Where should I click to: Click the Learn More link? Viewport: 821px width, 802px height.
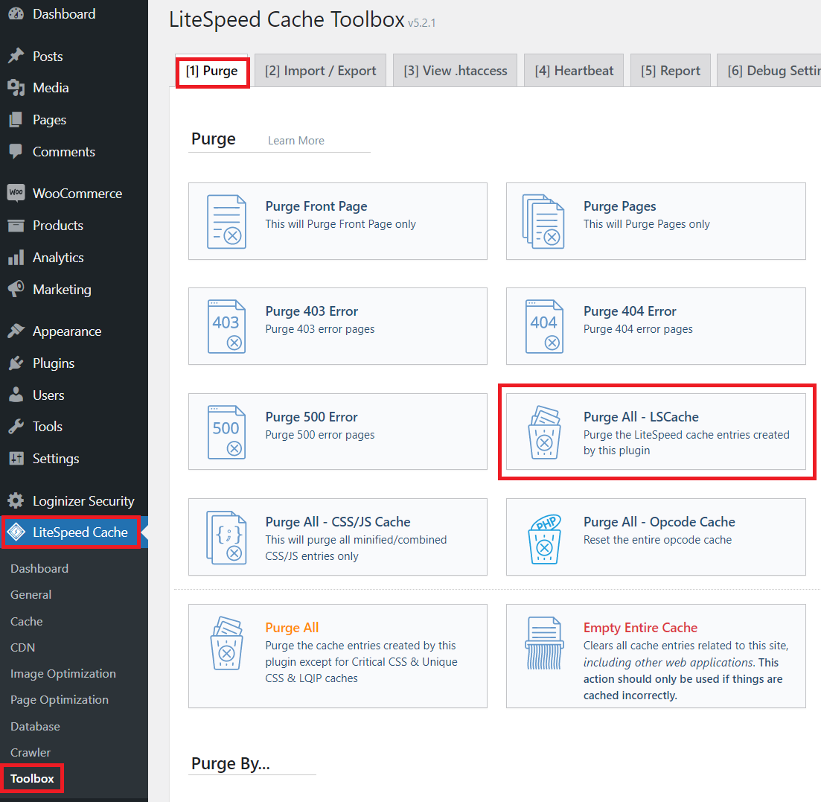click(x=296, y=141)
